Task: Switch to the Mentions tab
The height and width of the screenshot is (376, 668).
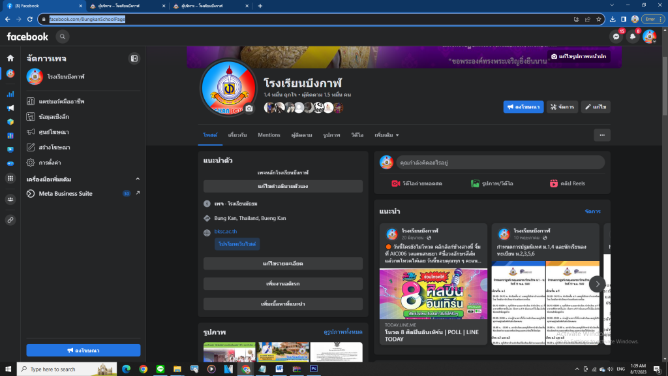Action: coord(269,135)
